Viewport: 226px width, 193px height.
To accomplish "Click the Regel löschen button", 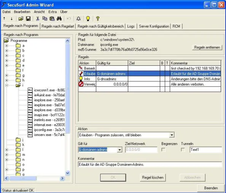I will coord(153,177).
